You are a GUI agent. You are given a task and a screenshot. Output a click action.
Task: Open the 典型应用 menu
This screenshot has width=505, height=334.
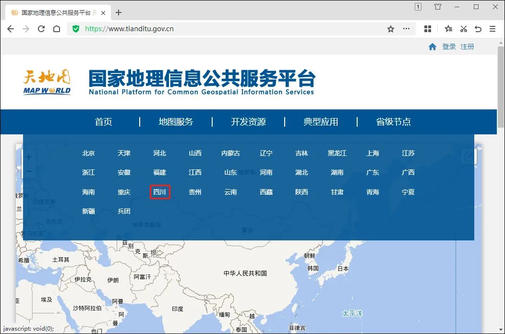[321, 122]
